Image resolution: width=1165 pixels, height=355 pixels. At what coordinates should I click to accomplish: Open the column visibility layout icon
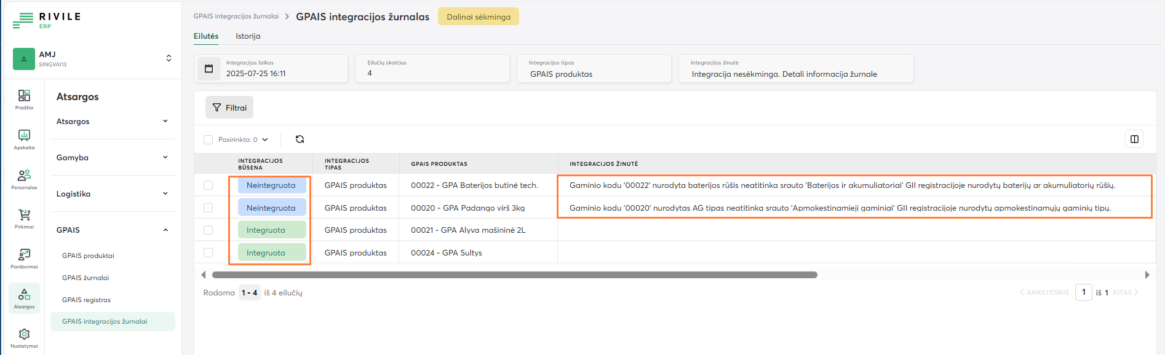[x=1134, y=139]
